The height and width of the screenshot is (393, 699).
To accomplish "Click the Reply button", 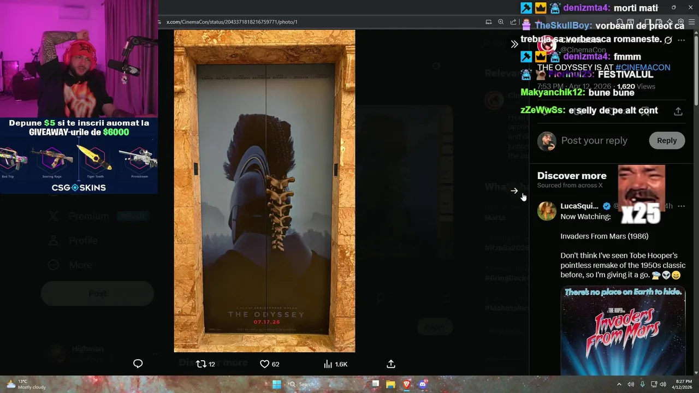I will 667,140.
